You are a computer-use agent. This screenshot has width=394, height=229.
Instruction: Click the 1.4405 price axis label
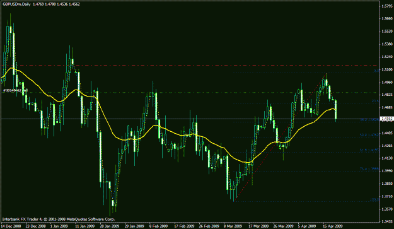pos(387,132)
